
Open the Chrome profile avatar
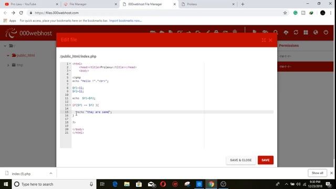pyautogui.click(x=322, y=13)
